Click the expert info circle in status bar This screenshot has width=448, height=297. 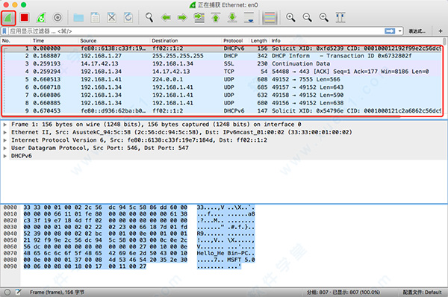point(7,292)
